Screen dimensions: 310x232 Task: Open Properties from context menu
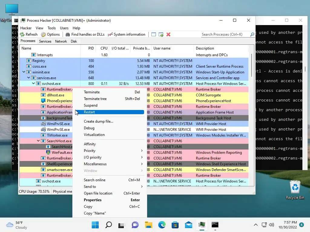click(x=110, y=200)
